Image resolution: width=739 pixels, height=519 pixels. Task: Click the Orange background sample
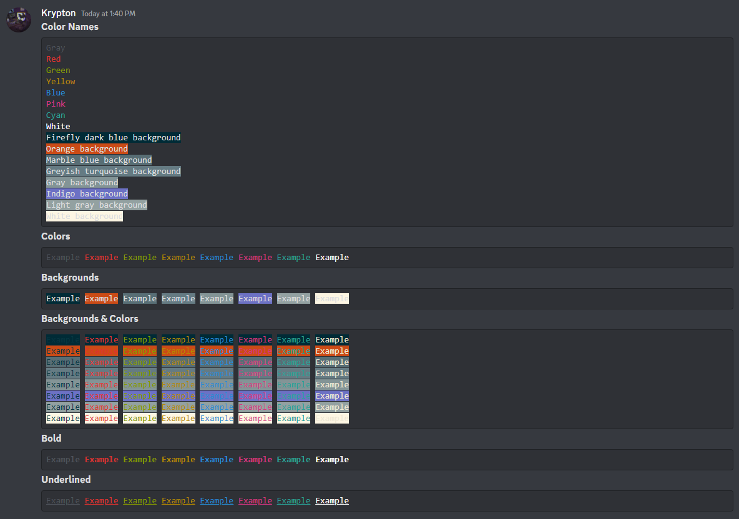tap(87, 148)
